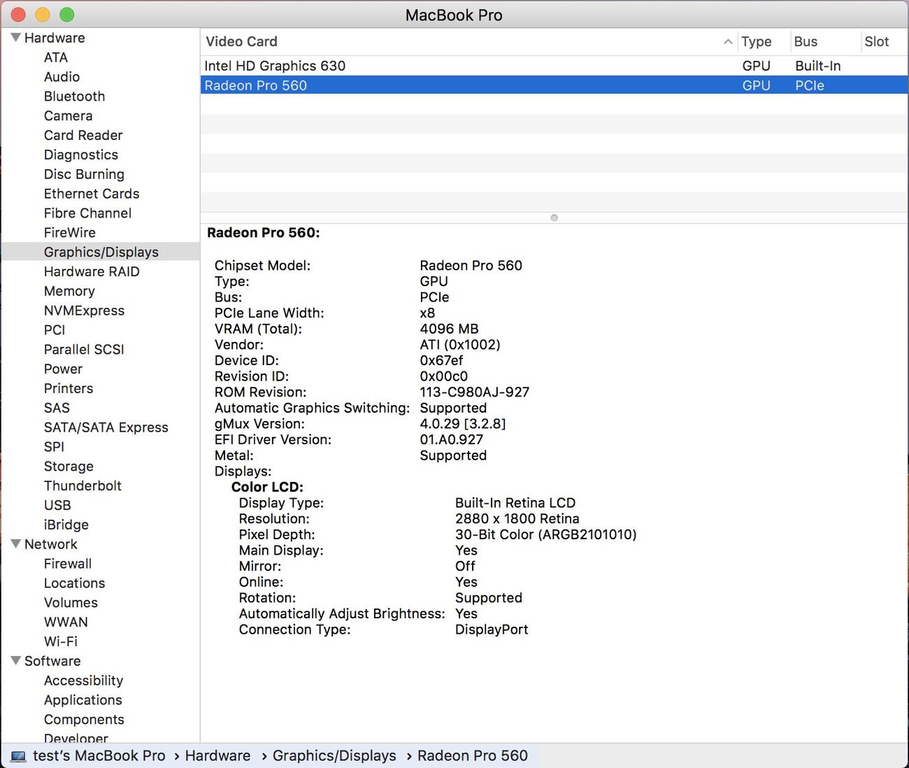Select Hardware RAID in sidebar
The image size is (909, 768).
pos(92,271)
